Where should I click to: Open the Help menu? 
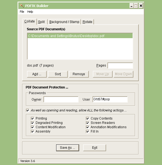point(30,12)
